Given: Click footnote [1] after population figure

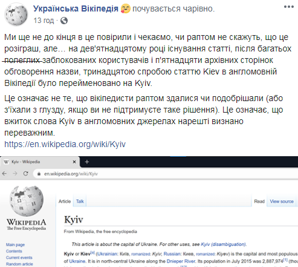Looking at the screenshot, I should pyautogui.click(x=285, y=260).
